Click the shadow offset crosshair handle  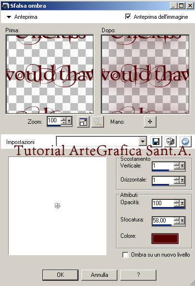point(57,206)
